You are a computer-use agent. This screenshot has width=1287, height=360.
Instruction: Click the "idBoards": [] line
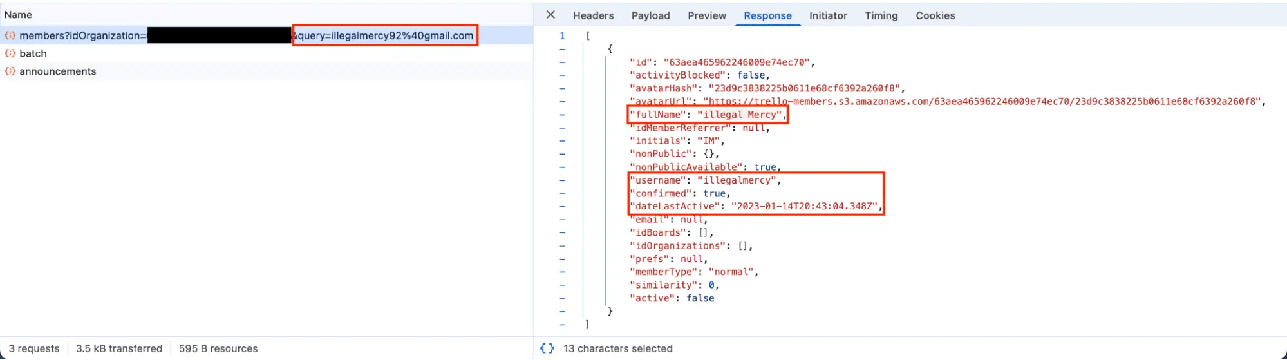[x=672, y=232]
